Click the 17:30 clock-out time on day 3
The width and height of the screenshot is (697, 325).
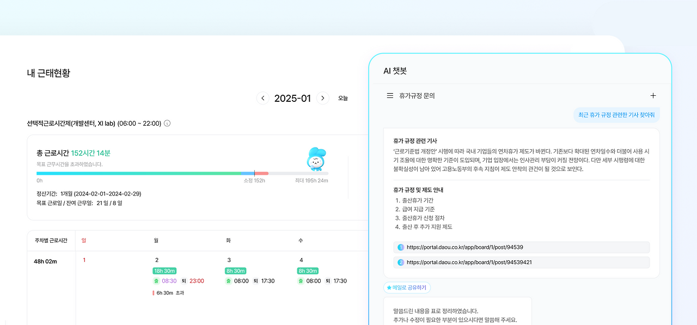[x=268, y=281]
